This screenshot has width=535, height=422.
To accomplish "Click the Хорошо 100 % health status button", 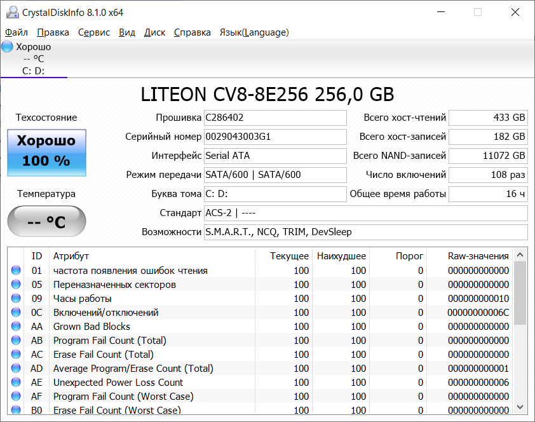I will (46, 153).
